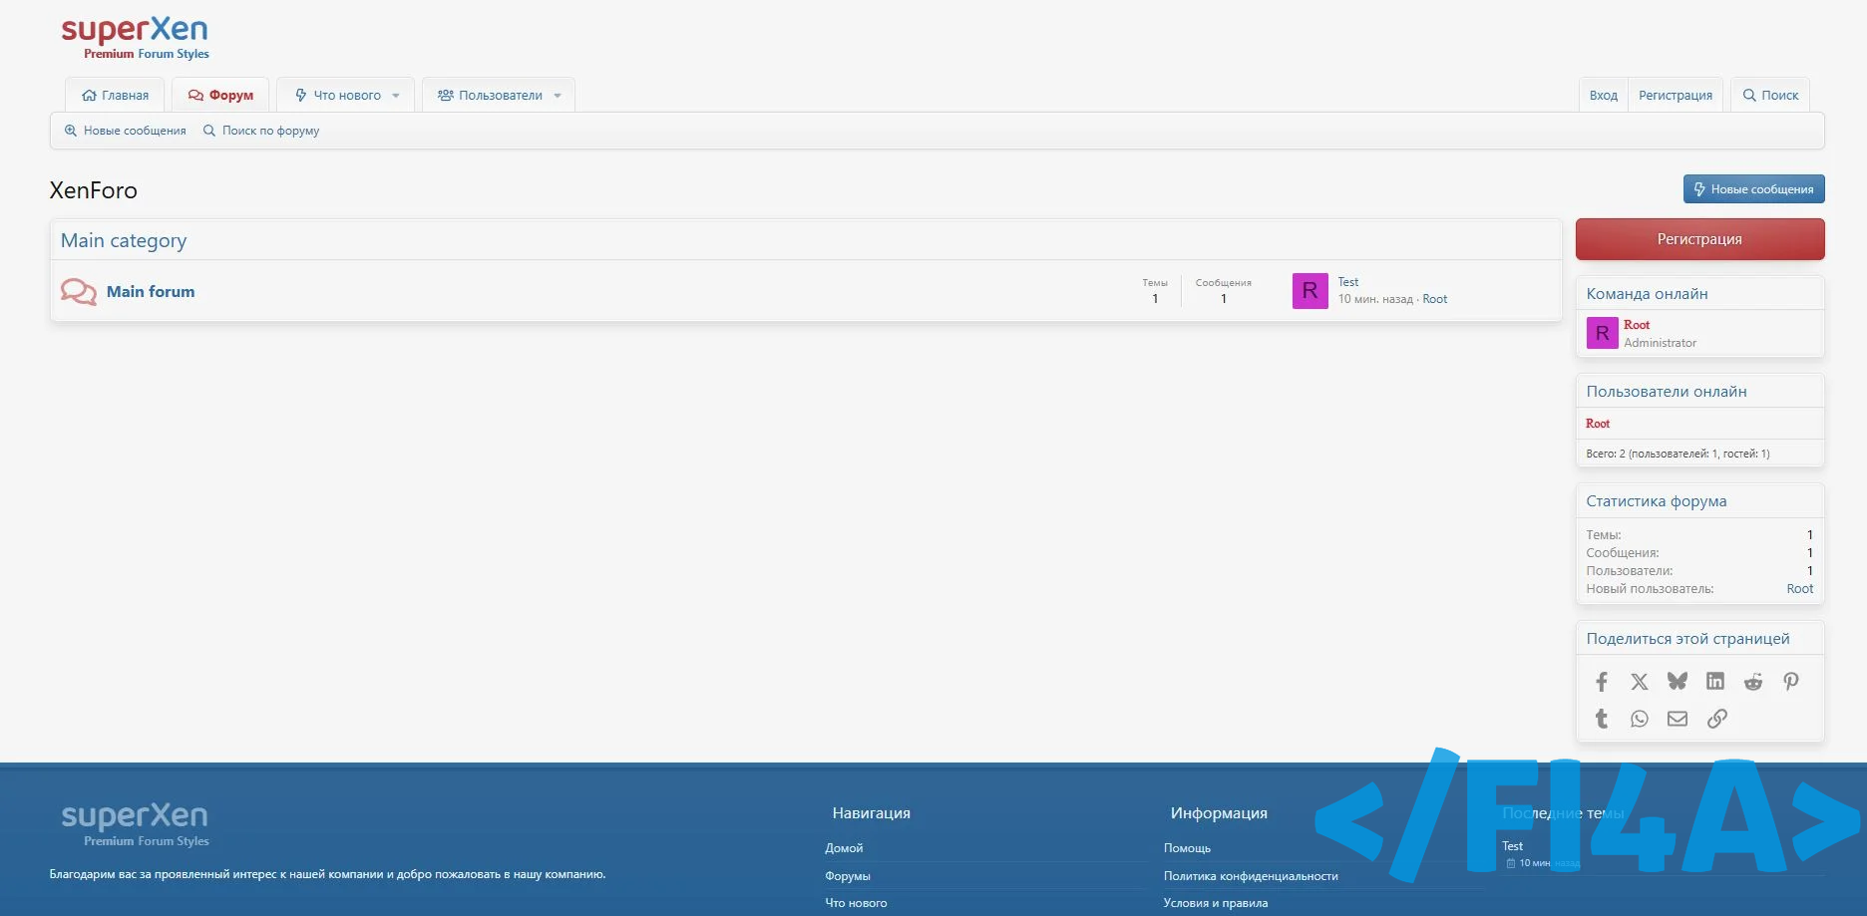Click the Main forum speech bubbles icon

point(79,291)
